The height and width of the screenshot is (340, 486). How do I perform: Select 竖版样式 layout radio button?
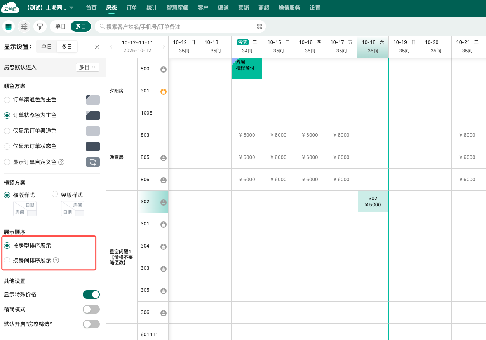pyautogui.click(x=55, y=194)
